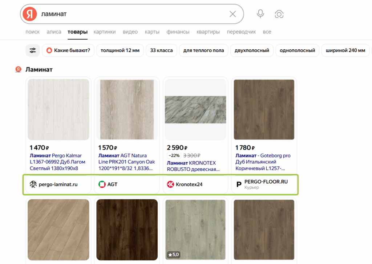
Task: Click the 'Какие бывают?' chip
Action: [68, 50]
